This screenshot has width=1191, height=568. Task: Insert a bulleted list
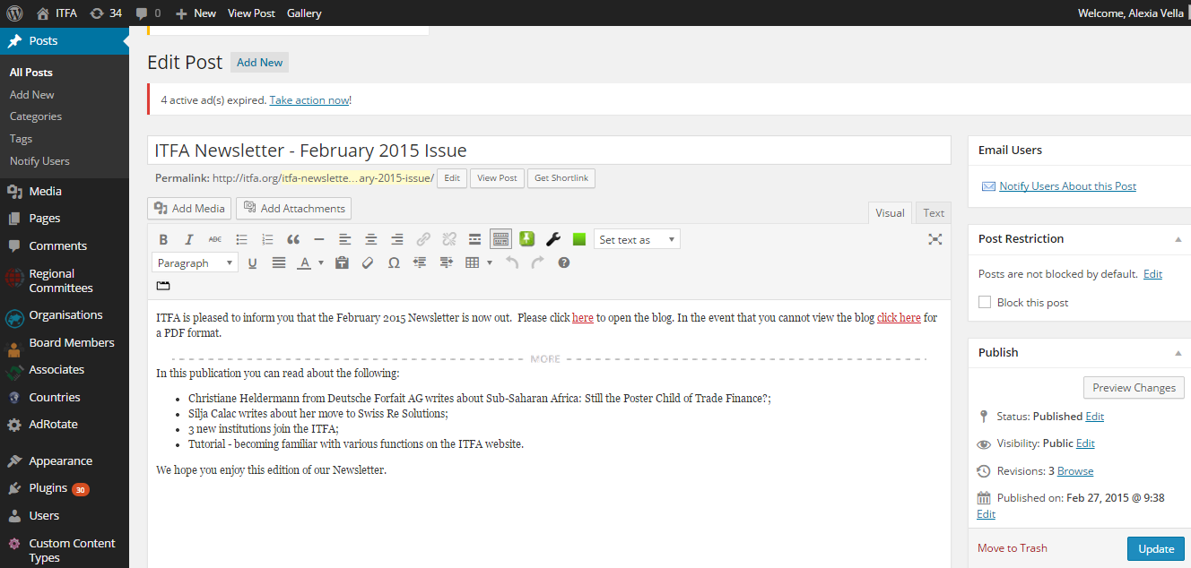click(241, 239)
